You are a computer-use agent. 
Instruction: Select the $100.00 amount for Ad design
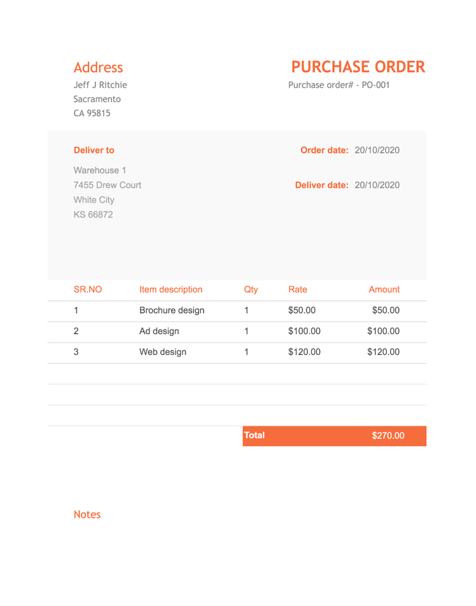click(x=383, y=331)
